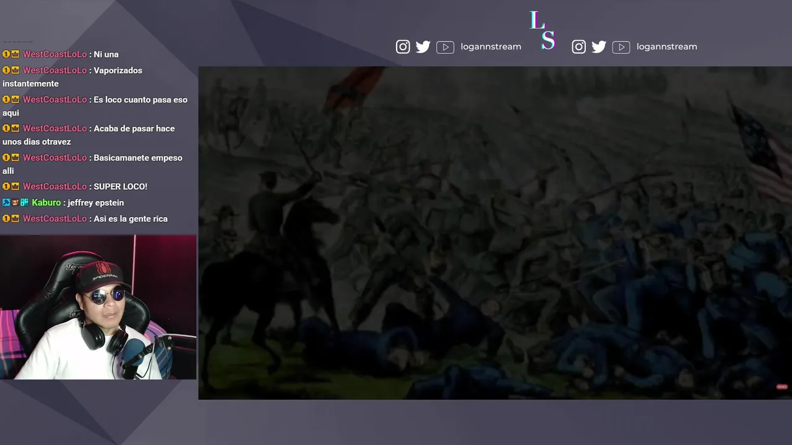
Task: Click the 'Vaporizados' chat message text
Action: pos(72,77)
